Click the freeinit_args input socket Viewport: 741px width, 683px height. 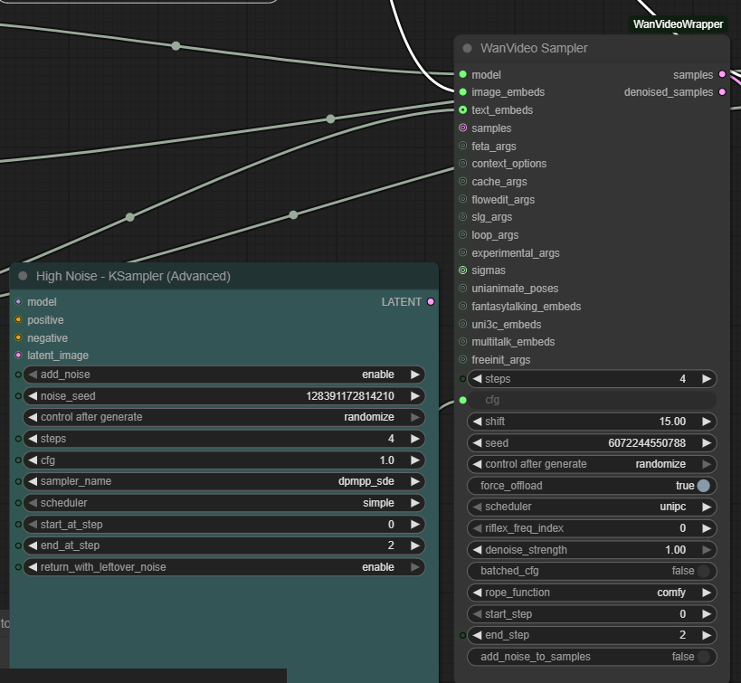click(462, 359)
